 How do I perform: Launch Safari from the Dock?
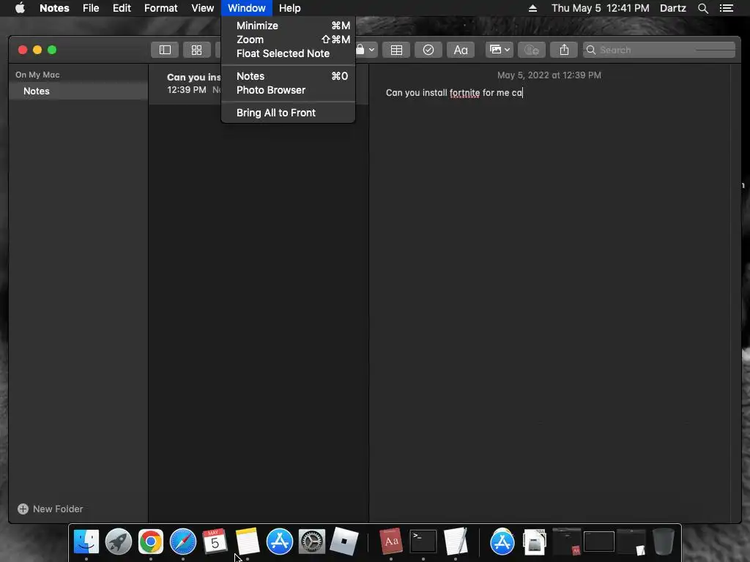pyautogui.click(x=182, y=542)
